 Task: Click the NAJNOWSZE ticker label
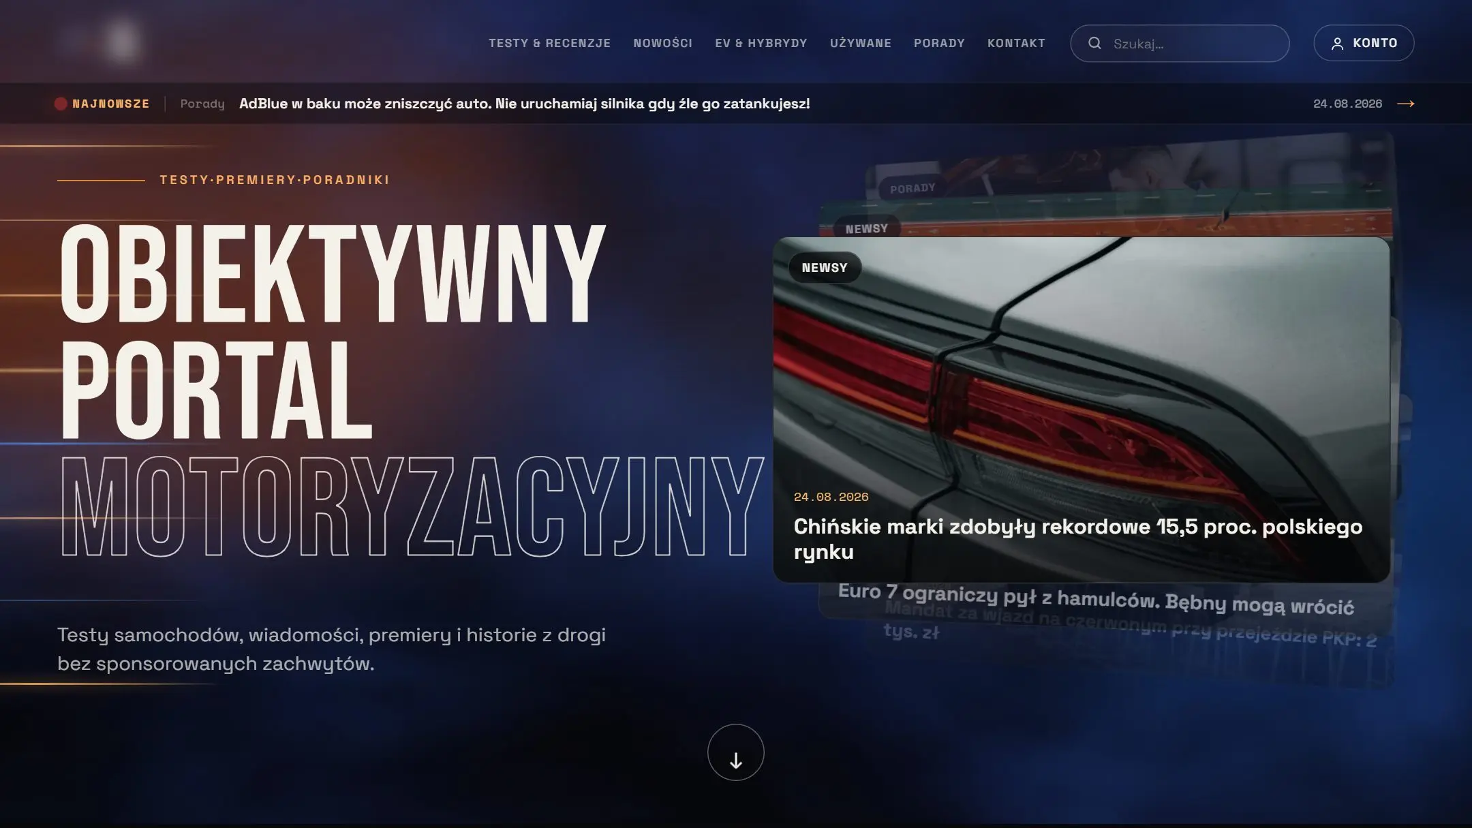[111, 104]
